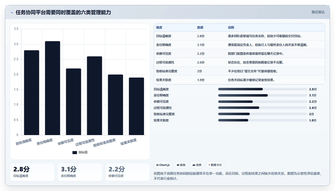The height and width of the screenshot is (191, 335).
Task: Select the 验收标准完整度 table row cell
Action: (167, 71)
